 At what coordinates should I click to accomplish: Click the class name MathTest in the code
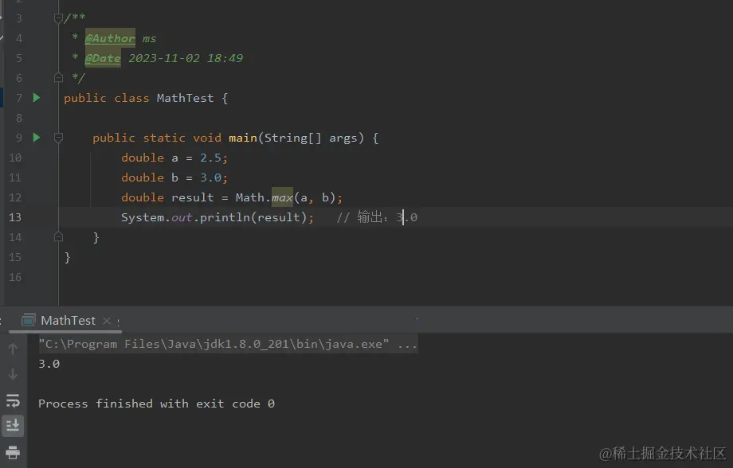click(185, 98)
